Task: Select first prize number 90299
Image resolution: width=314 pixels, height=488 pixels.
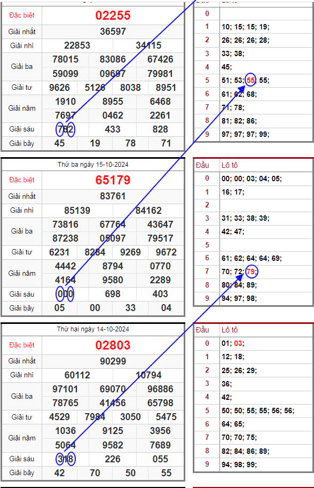Action: 113,361
